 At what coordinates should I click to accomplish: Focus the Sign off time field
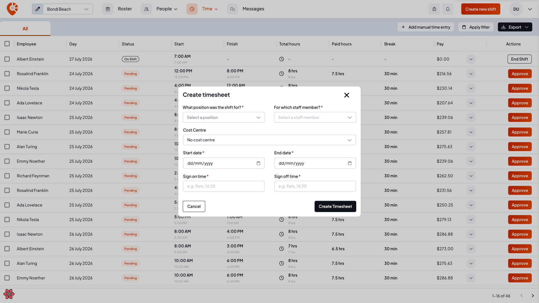tap(315, 186)
